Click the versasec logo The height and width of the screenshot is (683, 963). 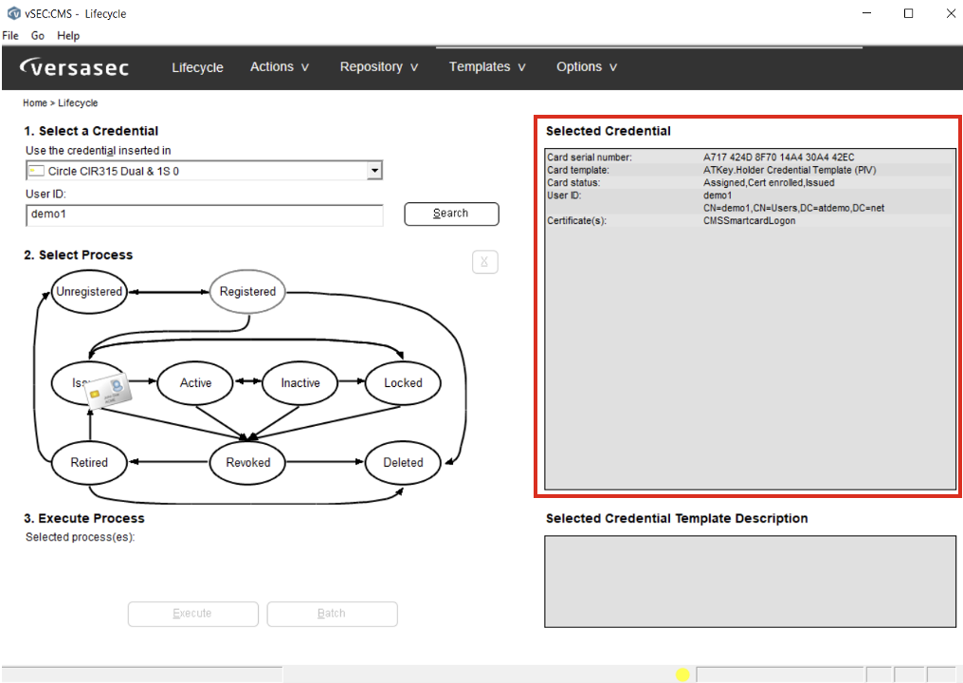(74, 67)
